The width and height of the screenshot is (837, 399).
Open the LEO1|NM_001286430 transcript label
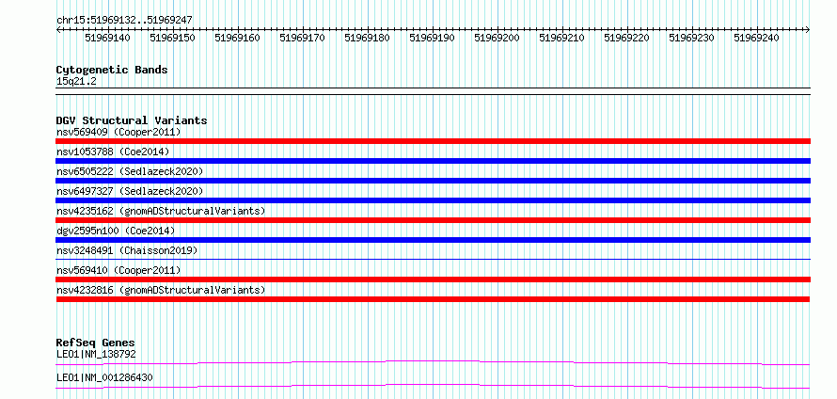[104, 377]
